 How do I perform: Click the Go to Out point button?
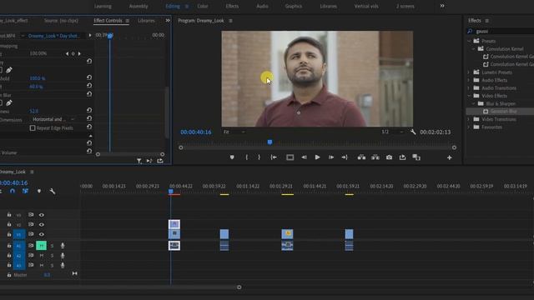345,157
